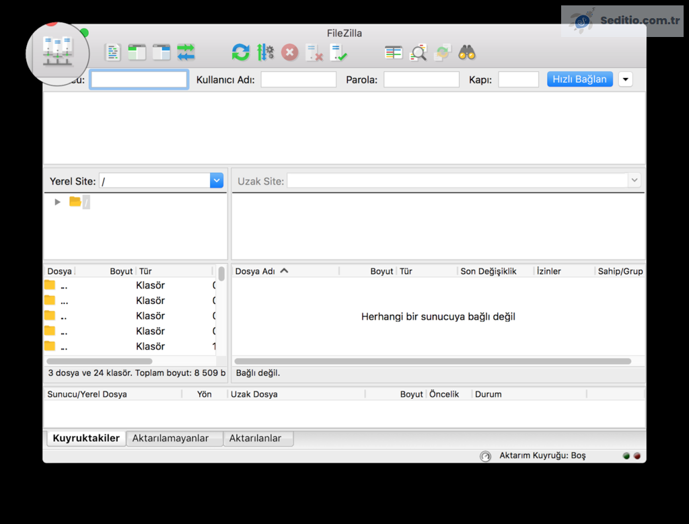Open the Site Manager servers icon
Image resolution: width=689 pixels, height=524 pixels.
[57, 51]
